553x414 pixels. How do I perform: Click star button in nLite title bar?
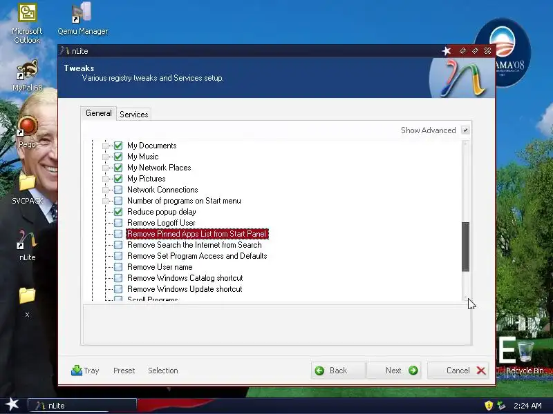tap(447, 51)
